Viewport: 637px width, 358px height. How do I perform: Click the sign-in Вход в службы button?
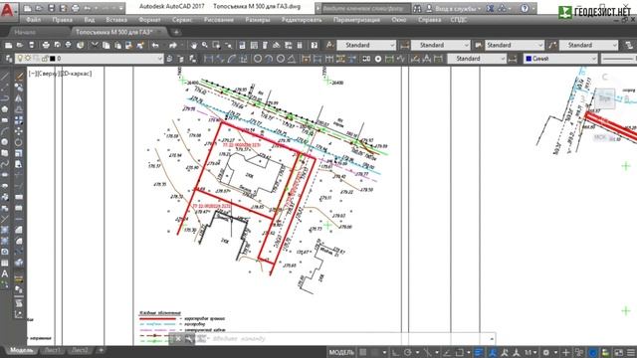click(x=454, y=8)
